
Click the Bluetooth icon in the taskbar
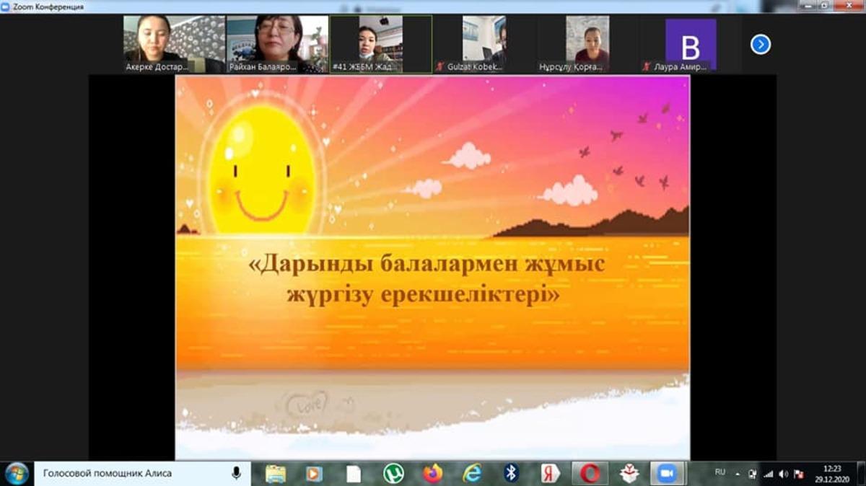point(511,474)
